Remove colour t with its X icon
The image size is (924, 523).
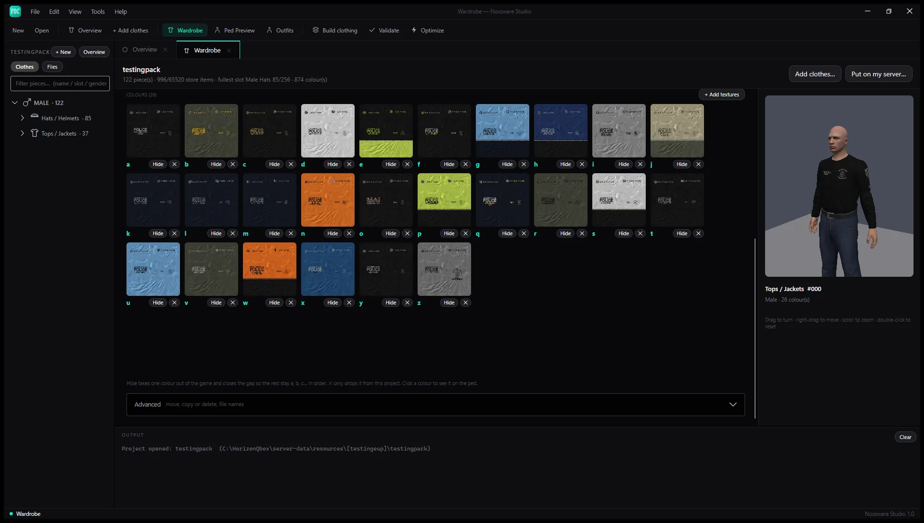[698, 233]
